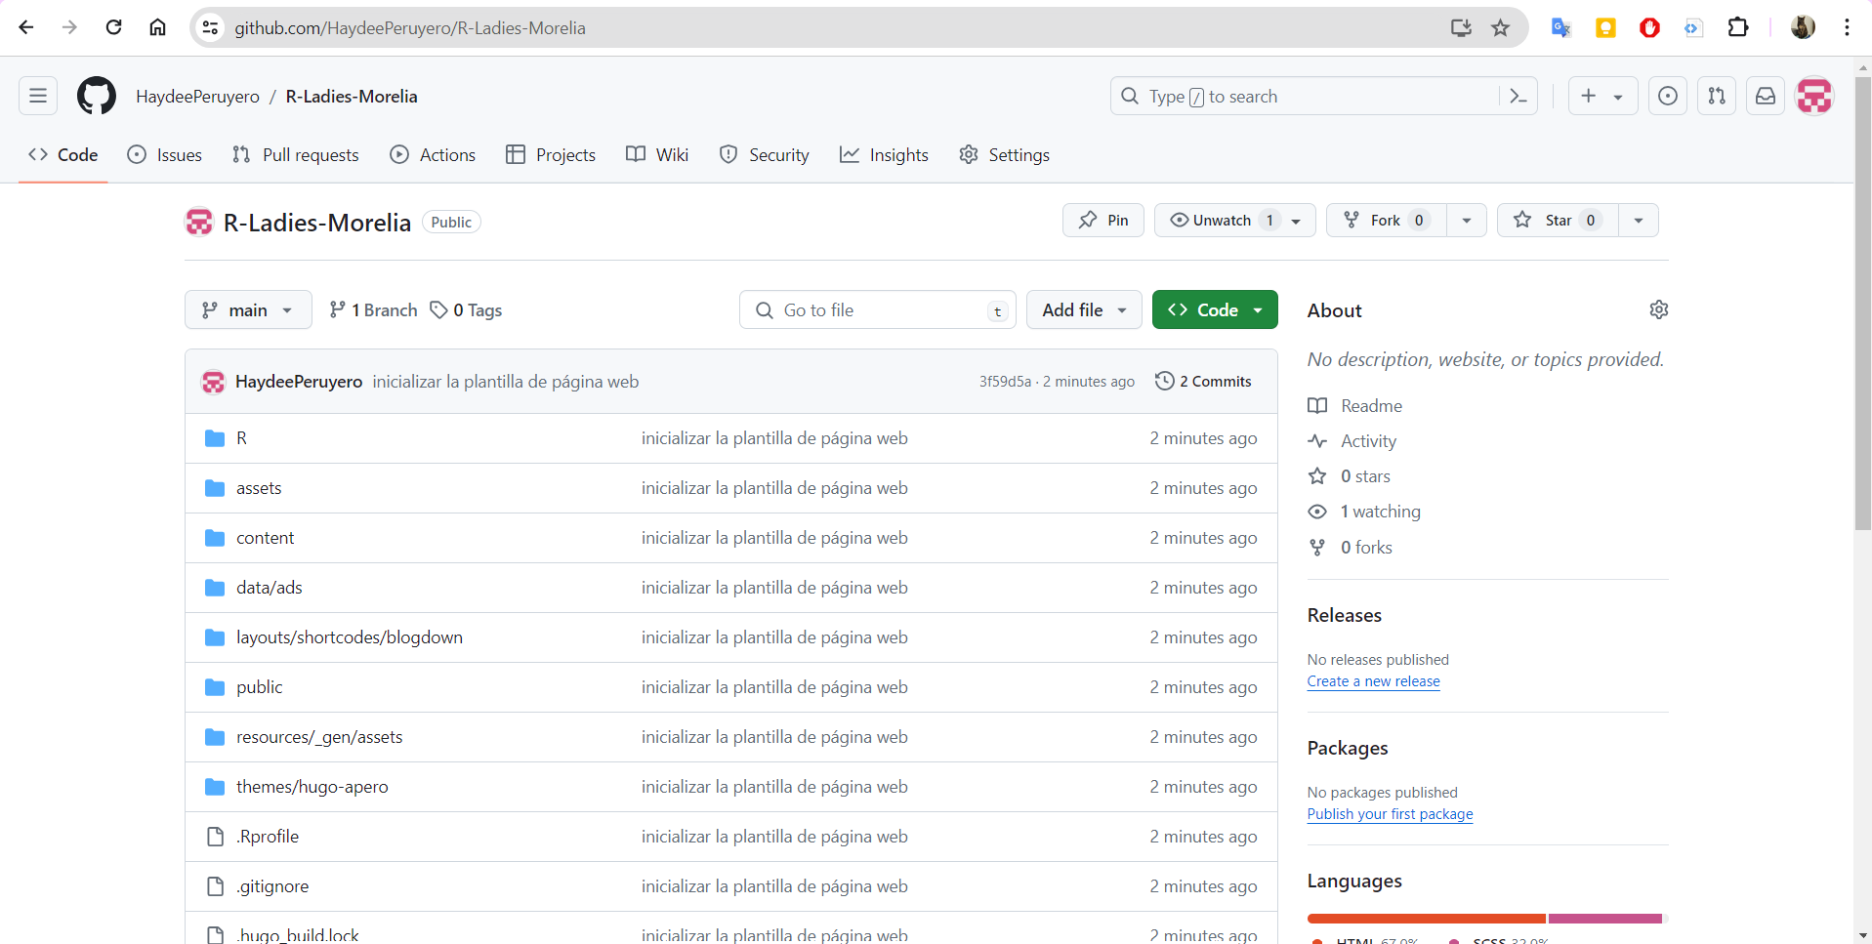Click the install app icon in address bar
Image resolution: width=1872 pixels, height=944 pixels.
1461,27
